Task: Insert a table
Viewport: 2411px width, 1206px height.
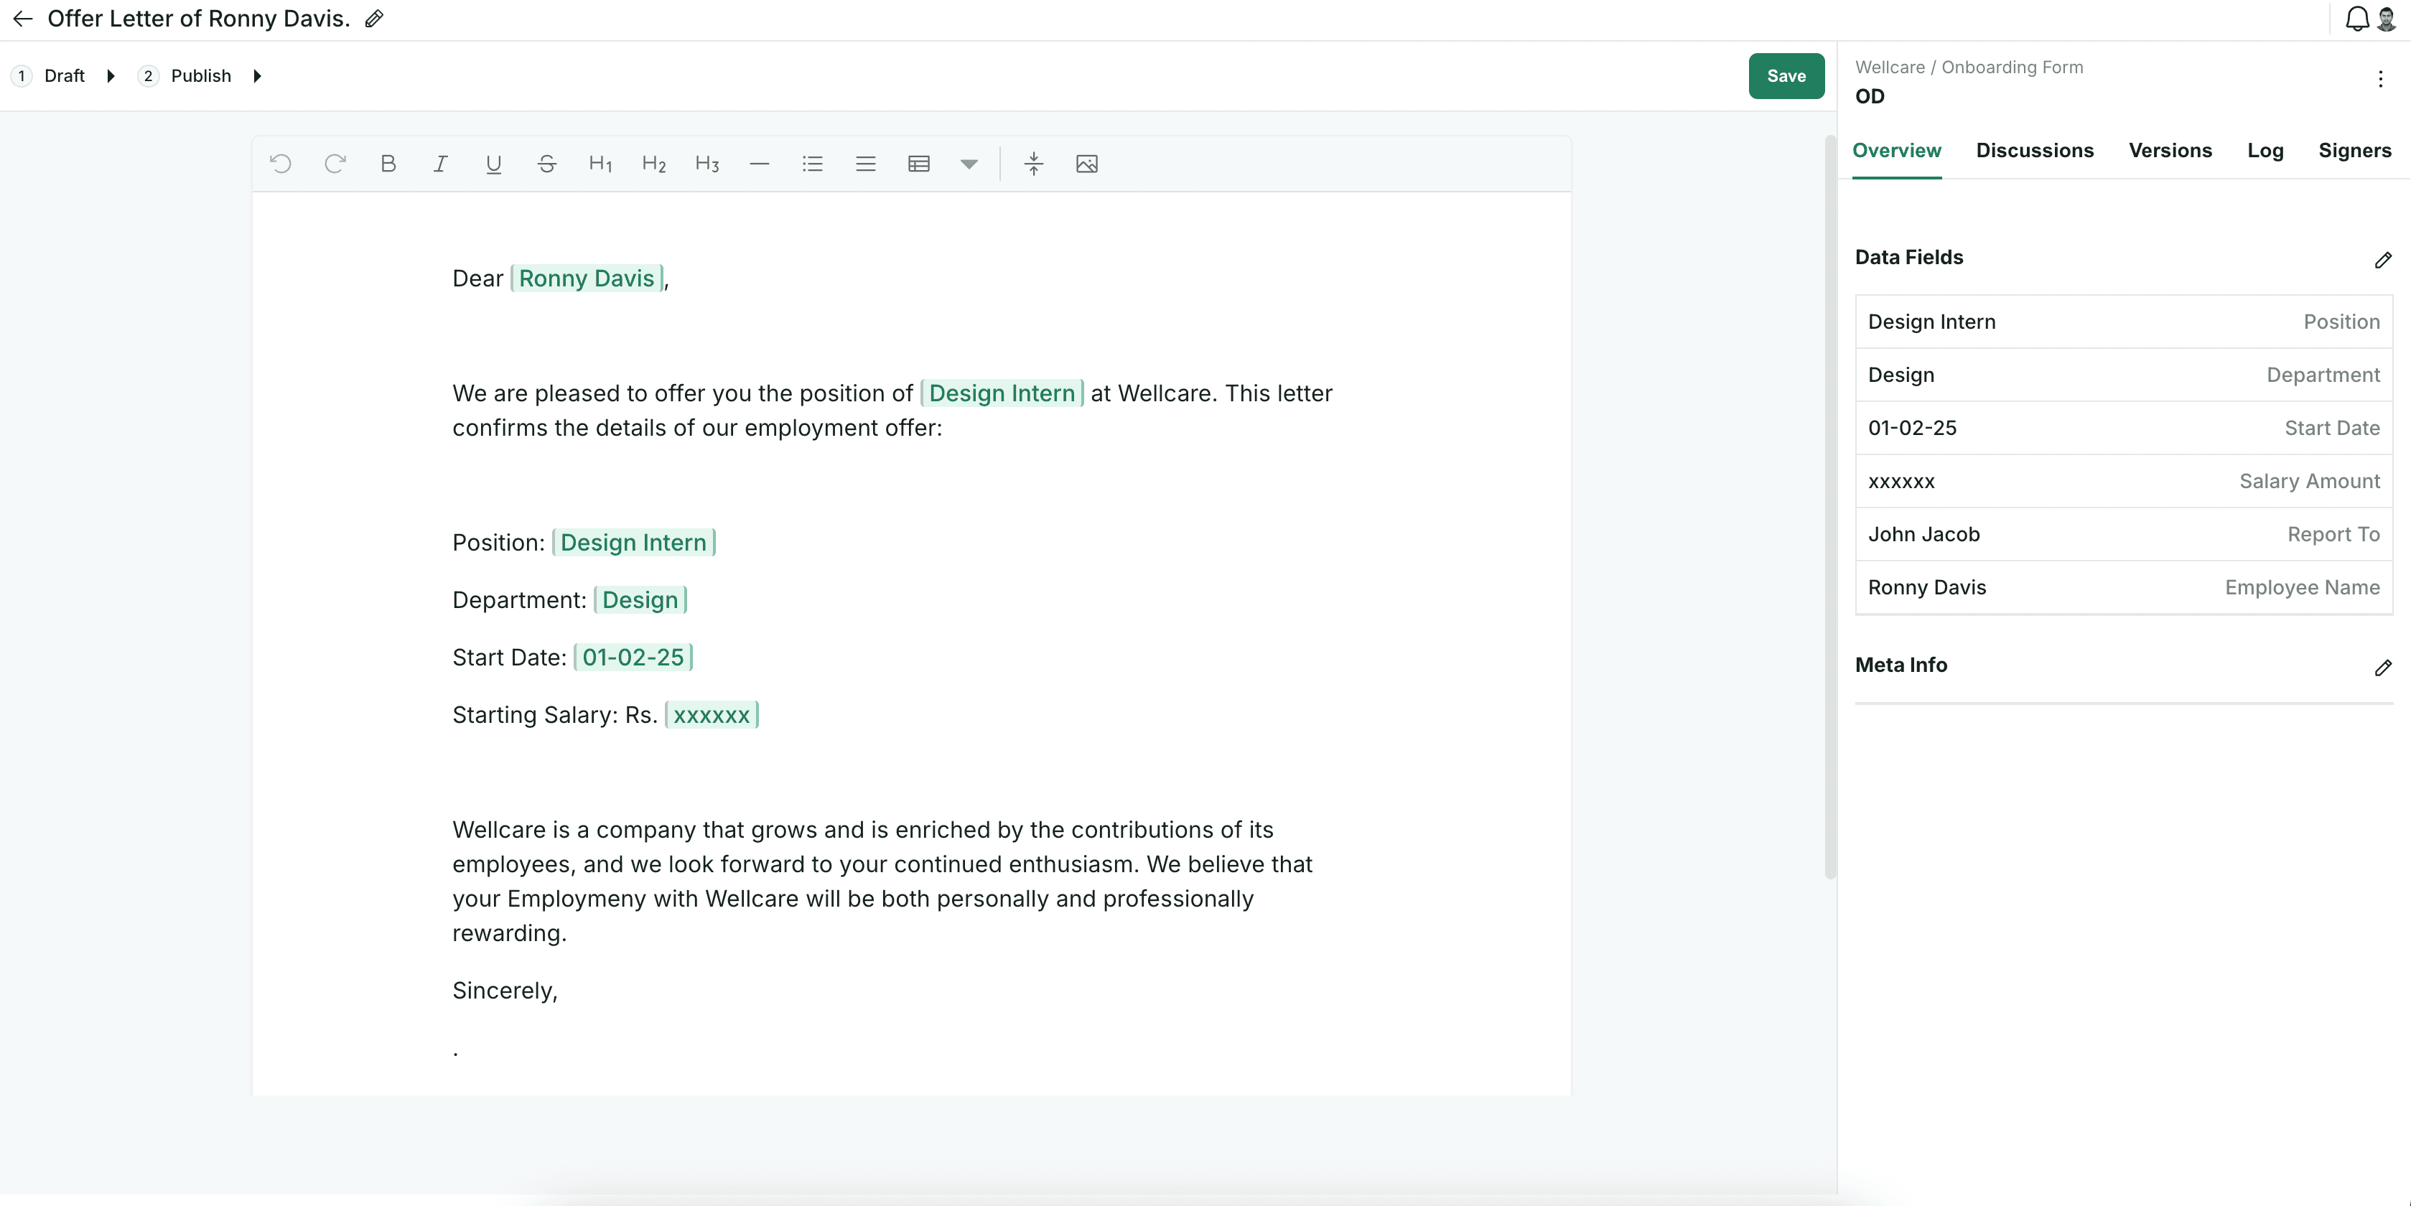Action: 919,164
